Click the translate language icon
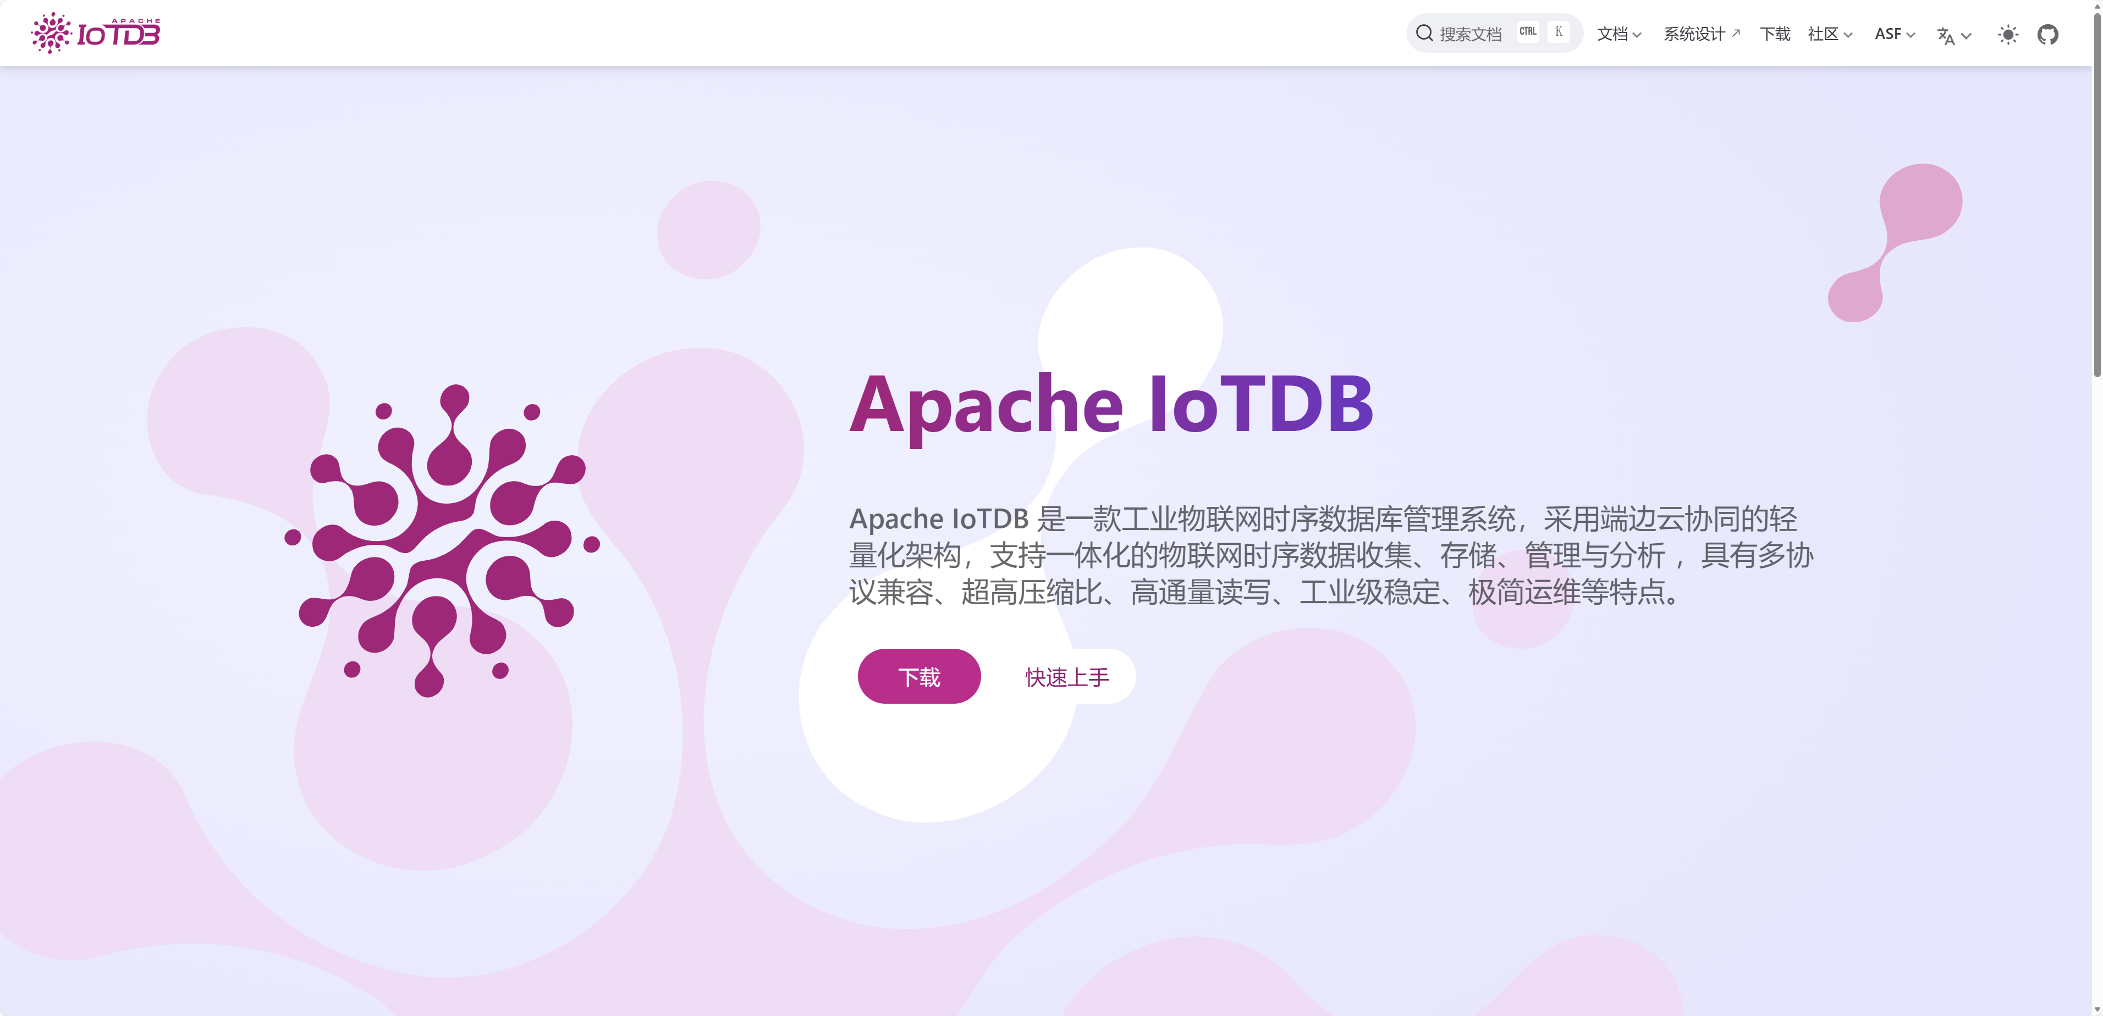Image resolution: width=2103 pixels, height=1016 pixels. [x=1945, y=35]
